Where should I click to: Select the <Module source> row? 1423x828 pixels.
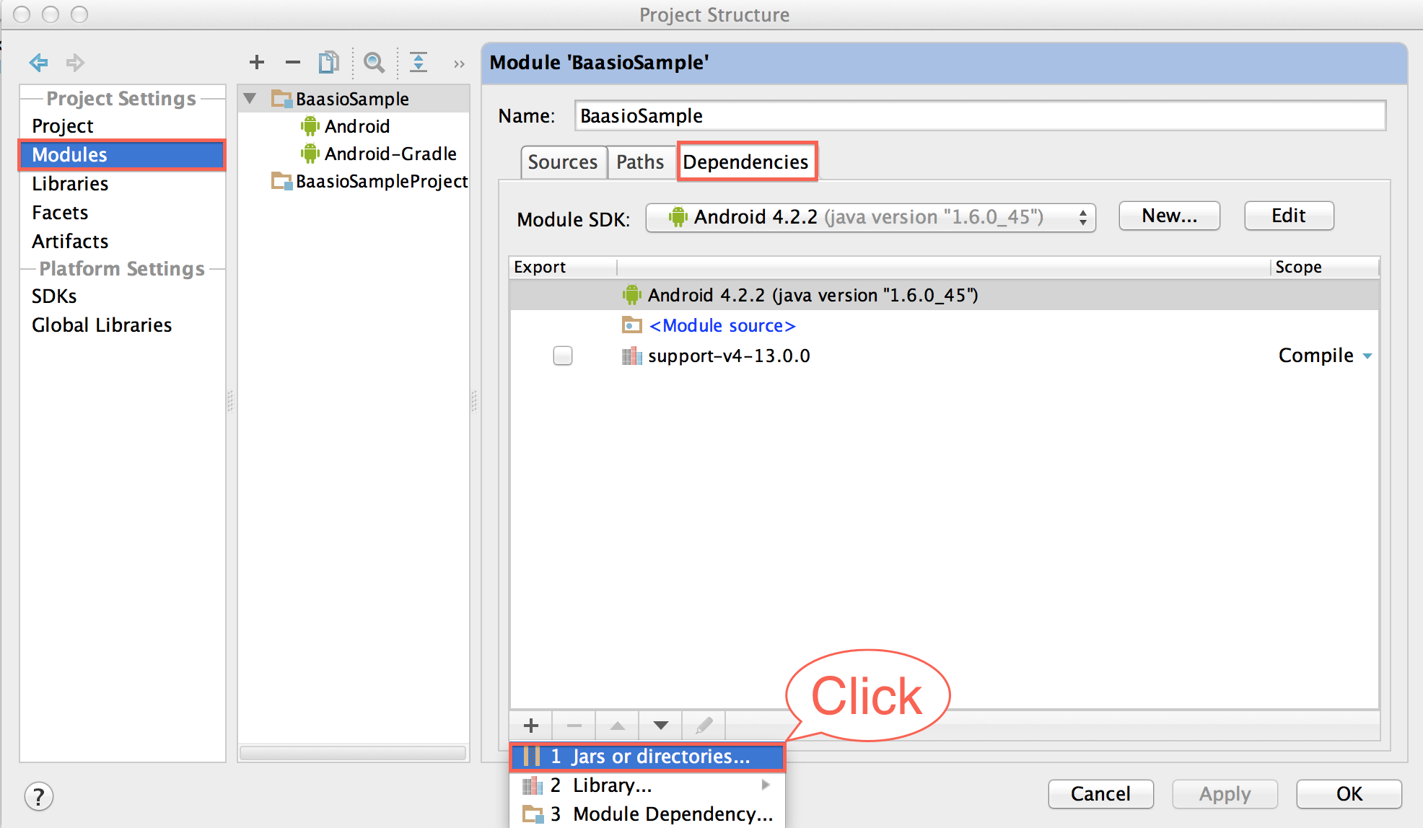(x=944, y=325)
